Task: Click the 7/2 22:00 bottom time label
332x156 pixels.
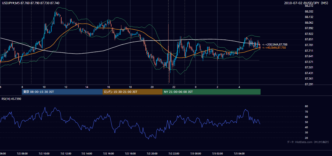Action: click(x=174, y=153)
